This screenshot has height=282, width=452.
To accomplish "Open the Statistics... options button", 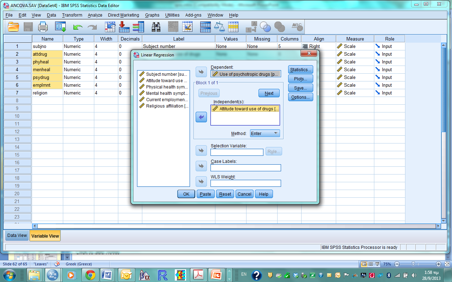I will pyautogui.click(x=301, y=70).
